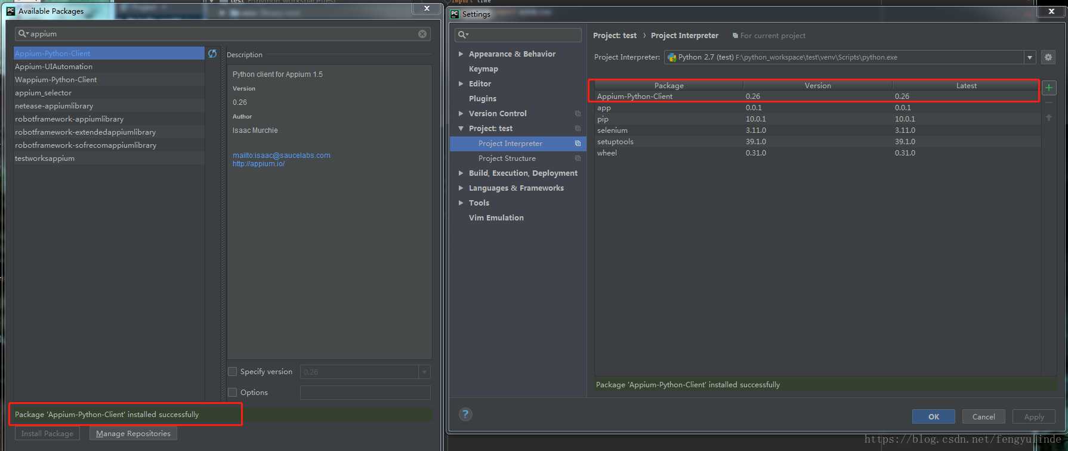
Task: Expand Build, Execution, Deployment
Action: [x=461, y=173]
